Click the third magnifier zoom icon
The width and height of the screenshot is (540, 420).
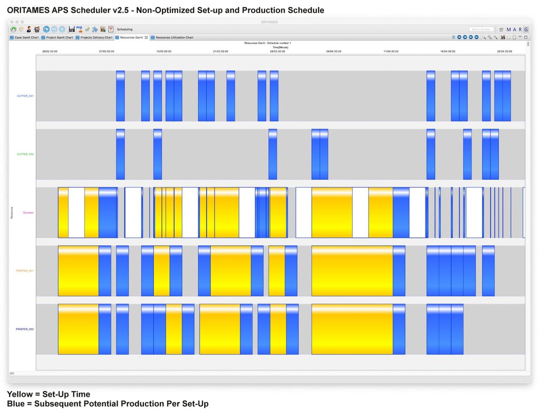click(x=496, y=37)
